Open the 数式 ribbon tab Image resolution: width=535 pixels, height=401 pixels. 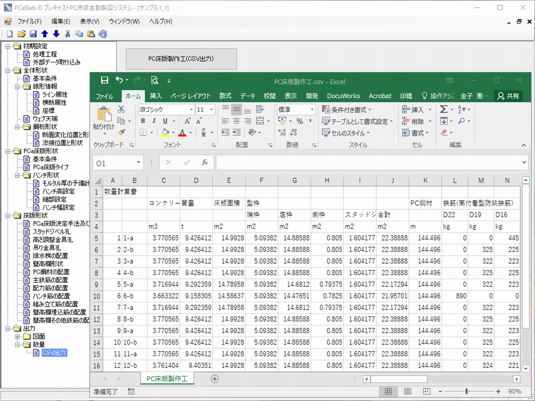coord(225,96)
